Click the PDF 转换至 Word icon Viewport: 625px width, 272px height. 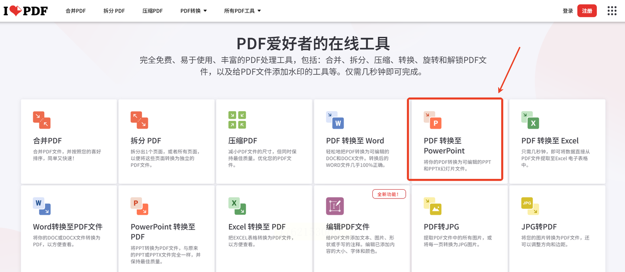tap(335, 120)
